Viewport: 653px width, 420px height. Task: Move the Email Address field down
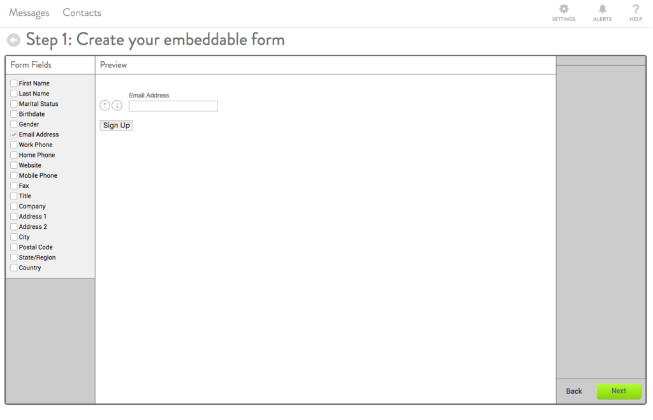click(x=117, y=105)
